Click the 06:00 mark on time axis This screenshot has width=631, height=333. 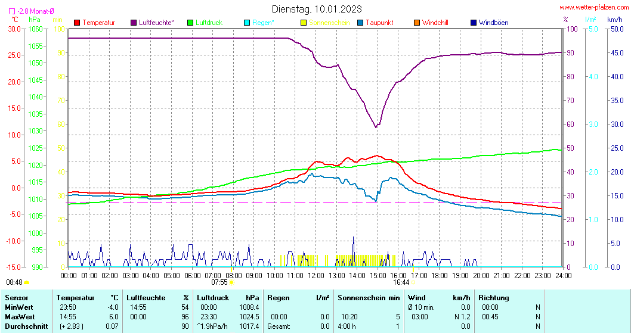click(193, 275)
